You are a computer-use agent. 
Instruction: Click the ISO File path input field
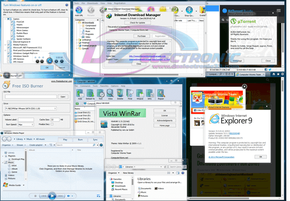(31, 97)
